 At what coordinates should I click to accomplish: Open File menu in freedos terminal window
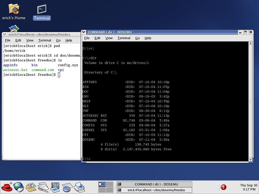8,40
